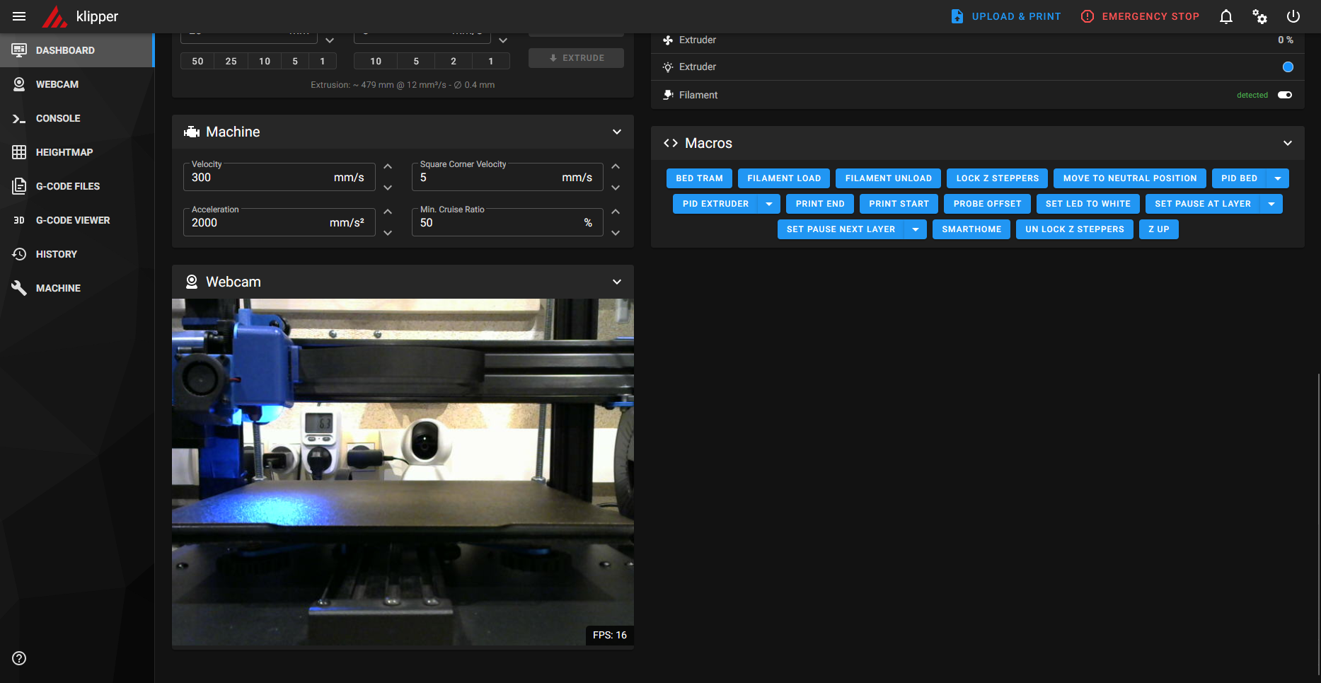Open PID Extruder macro dropdown arrow
1321x683 pixels.
tap(769, 204)
